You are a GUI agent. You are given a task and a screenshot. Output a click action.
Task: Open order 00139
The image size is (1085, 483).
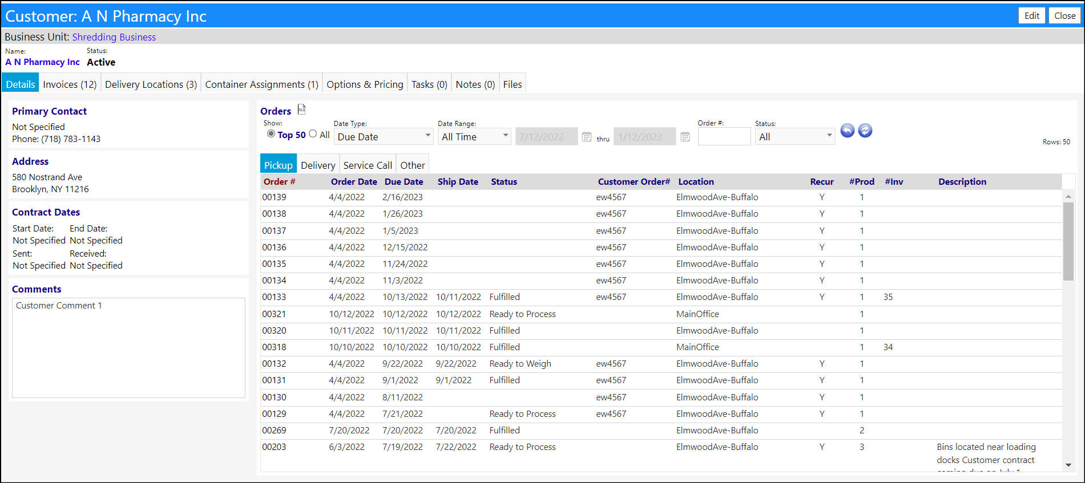tap(274, 197)
